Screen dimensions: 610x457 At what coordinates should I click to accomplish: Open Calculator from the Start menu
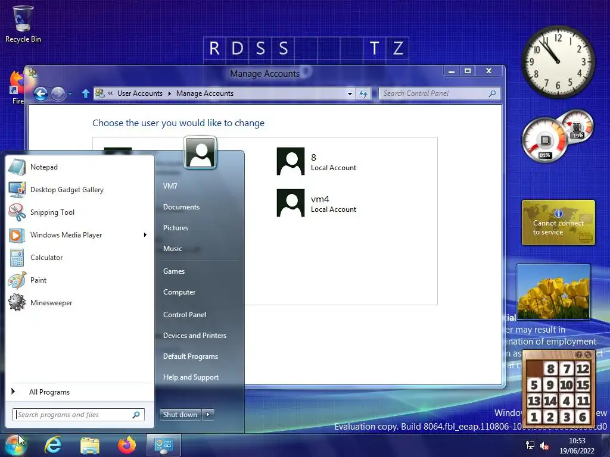[80, 257]
